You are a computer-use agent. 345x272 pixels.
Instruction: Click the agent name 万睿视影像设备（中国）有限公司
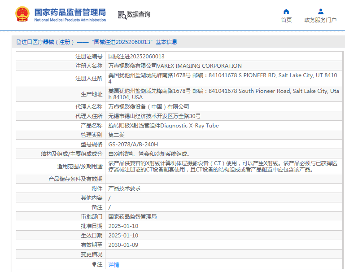coord(148,107)
